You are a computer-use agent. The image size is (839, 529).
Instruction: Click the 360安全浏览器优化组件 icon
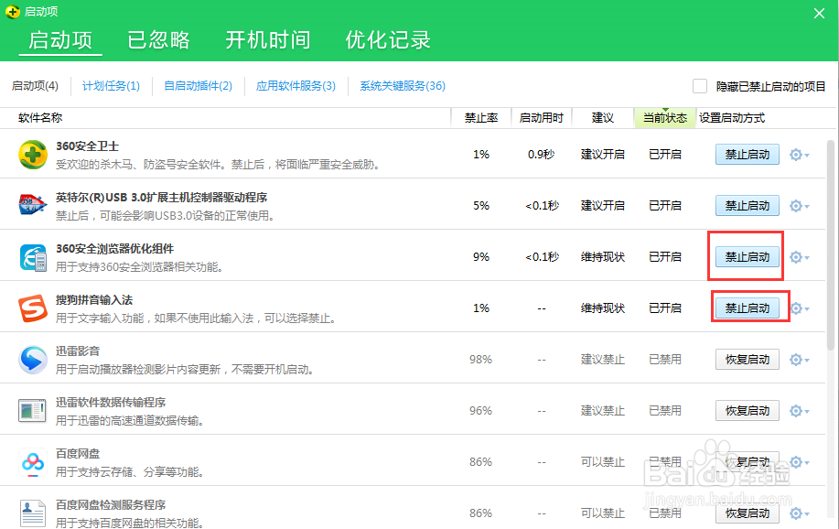[33, 257]
